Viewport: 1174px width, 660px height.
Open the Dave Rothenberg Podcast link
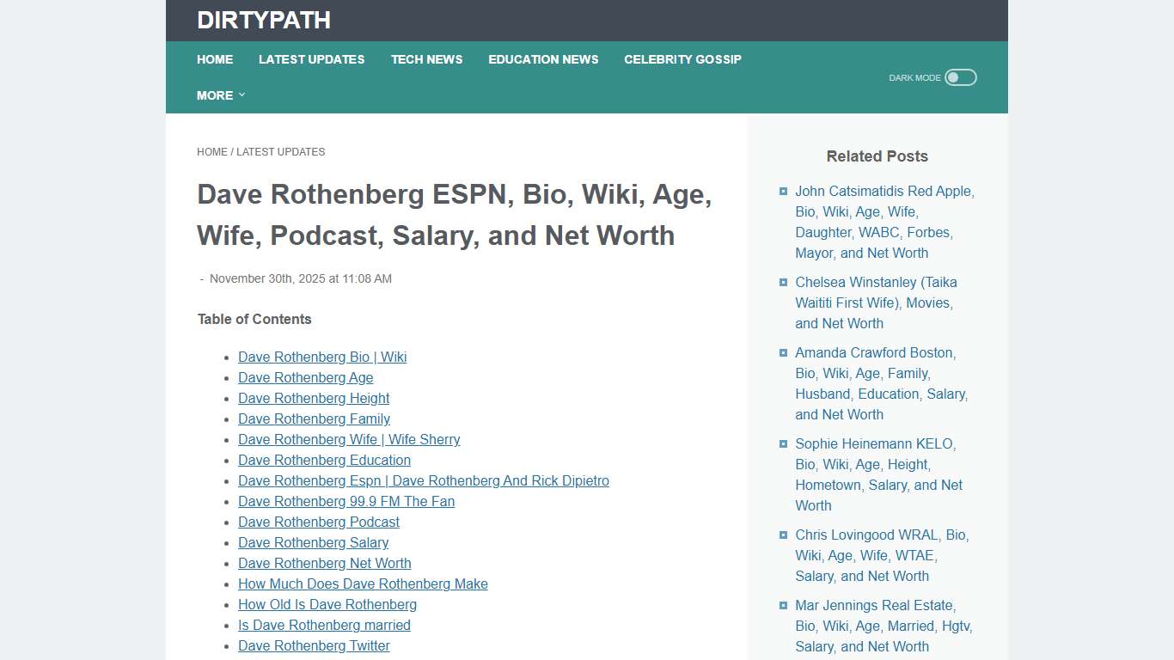tap(319, 522)
